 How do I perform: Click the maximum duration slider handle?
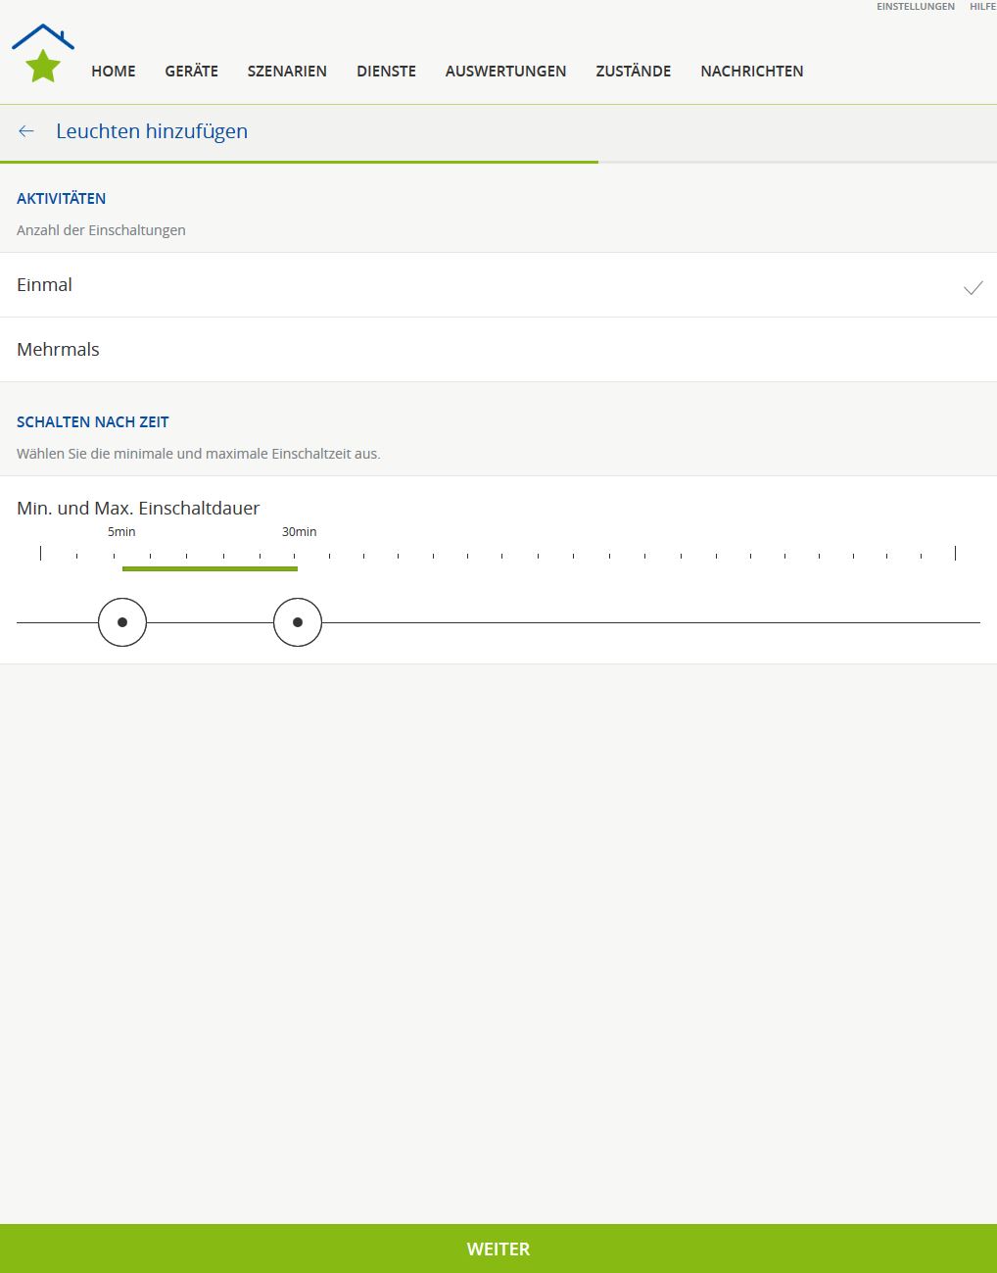pos(298,622)
